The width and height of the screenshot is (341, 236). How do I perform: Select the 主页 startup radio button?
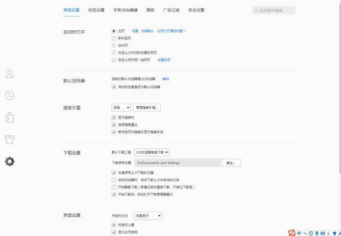click(x=113, y=31)
